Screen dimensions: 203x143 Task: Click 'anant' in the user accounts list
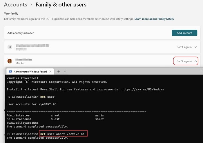tap(55, 115)
